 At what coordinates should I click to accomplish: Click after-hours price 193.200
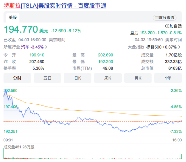[x=147, y=33]
